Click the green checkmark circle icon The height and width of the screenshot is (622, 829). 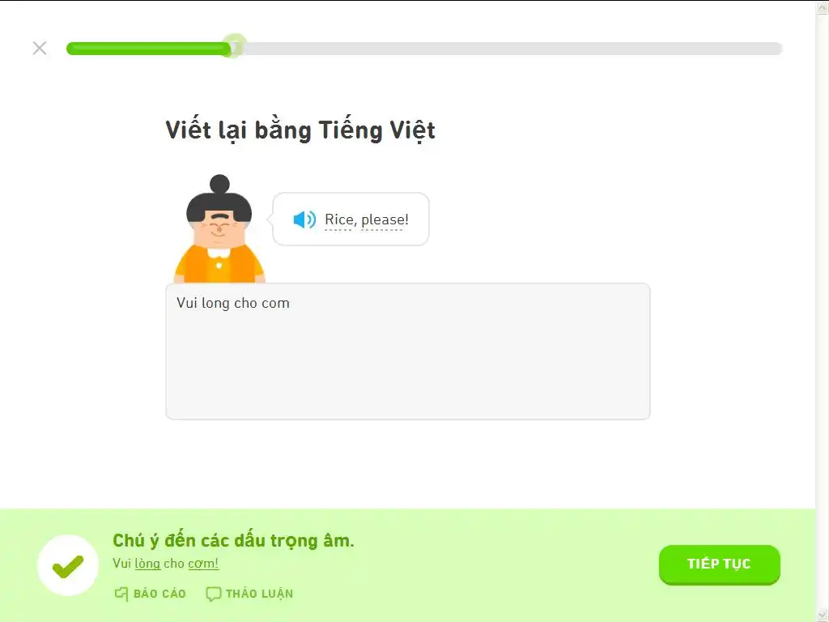[x=68, y=565]
